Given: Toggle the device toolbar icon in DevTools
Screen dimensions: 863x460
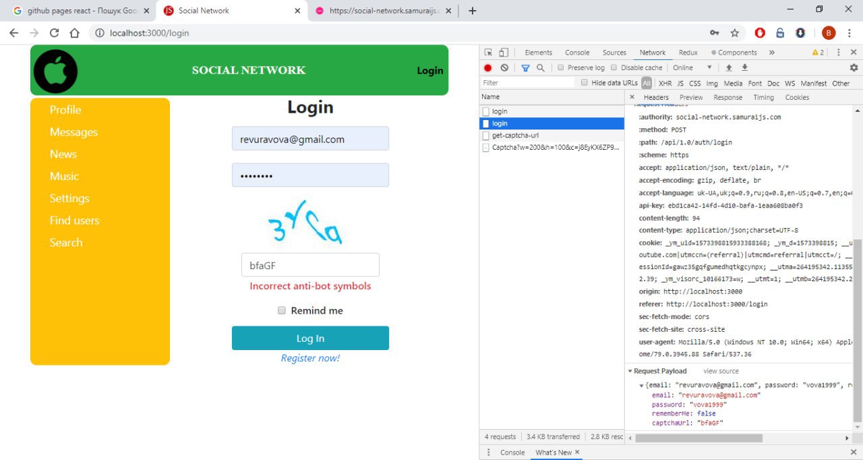Looking at the screenshot, I should (503, 53).
